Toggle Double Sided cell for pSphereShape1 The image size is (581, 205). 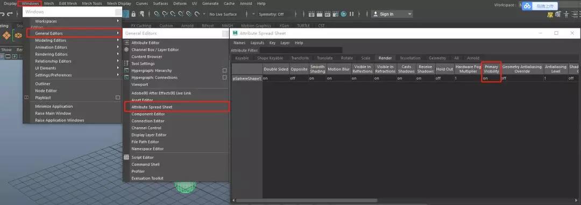coord(275,78)
